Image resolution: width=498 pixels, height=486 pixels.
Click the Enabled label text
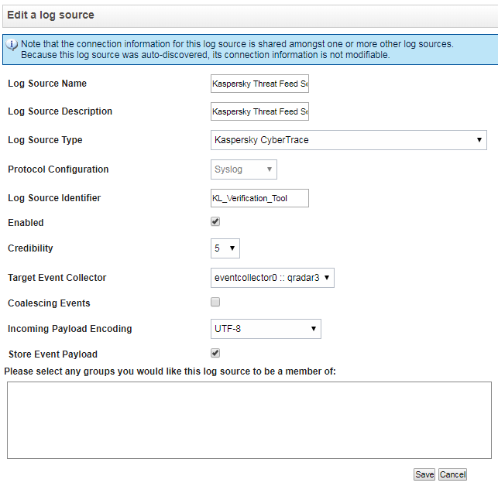tap(26, 223)
